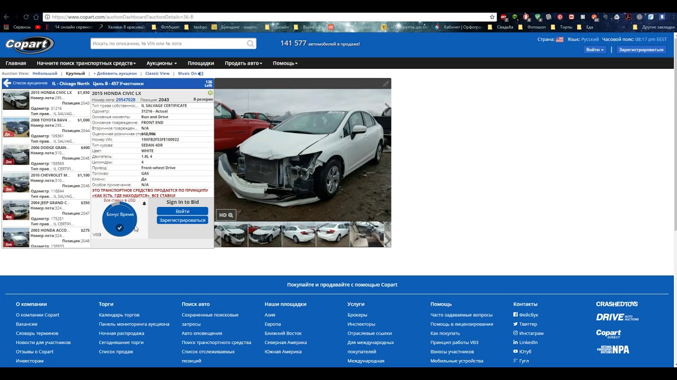The image size is (677, 380).
Task: Open the Календарь торгов footer link
Action: click(119, 315)
